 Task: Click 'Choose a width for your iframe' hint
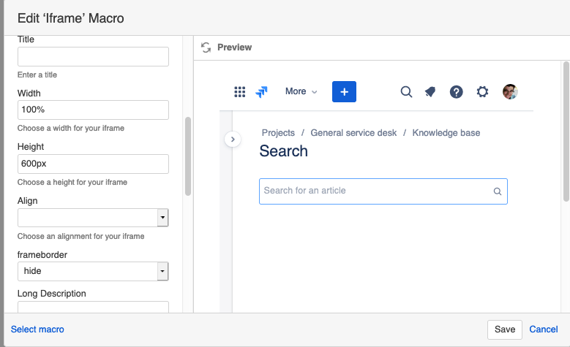(x=71, y=128)
